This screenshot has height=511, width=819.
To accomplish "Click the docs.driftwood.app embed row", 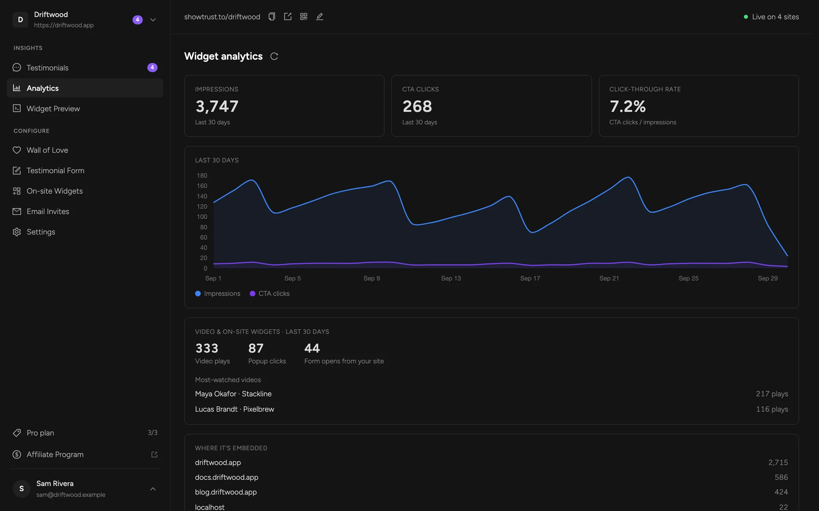I will (491, 477).
